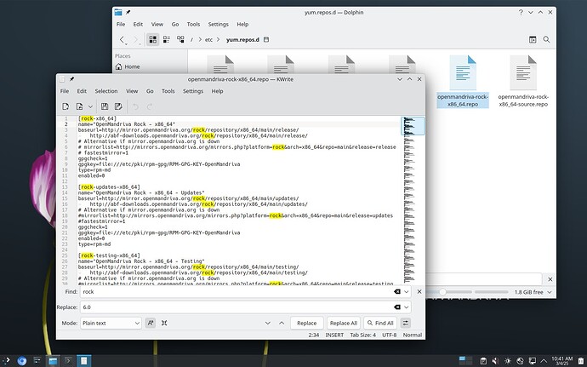Open KWrite View menu
The height and width of the screenshot is (367, 587).
[132, 91]
